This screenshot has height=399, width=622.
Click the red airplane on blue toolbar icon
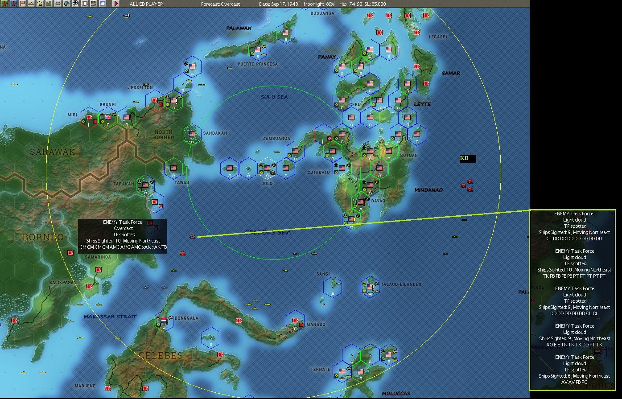13,4
